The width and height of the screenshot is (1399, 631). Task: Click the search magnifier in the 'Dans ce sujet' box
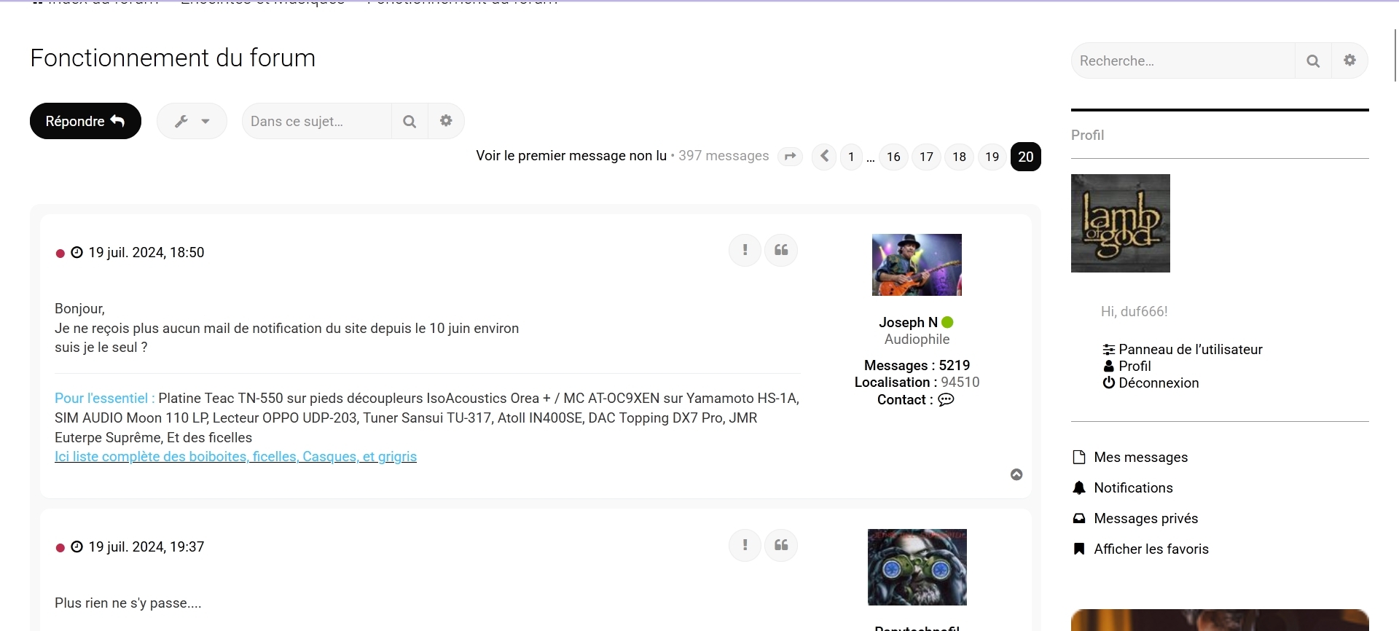pyautogui.click(x=409, y=121)
